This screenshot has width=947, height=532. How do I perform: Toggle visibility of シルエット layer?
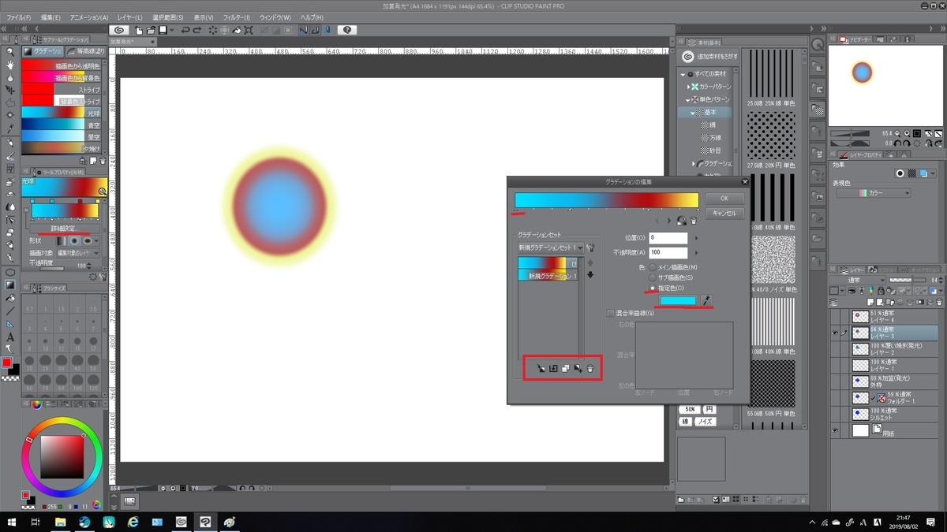(837, 414)
